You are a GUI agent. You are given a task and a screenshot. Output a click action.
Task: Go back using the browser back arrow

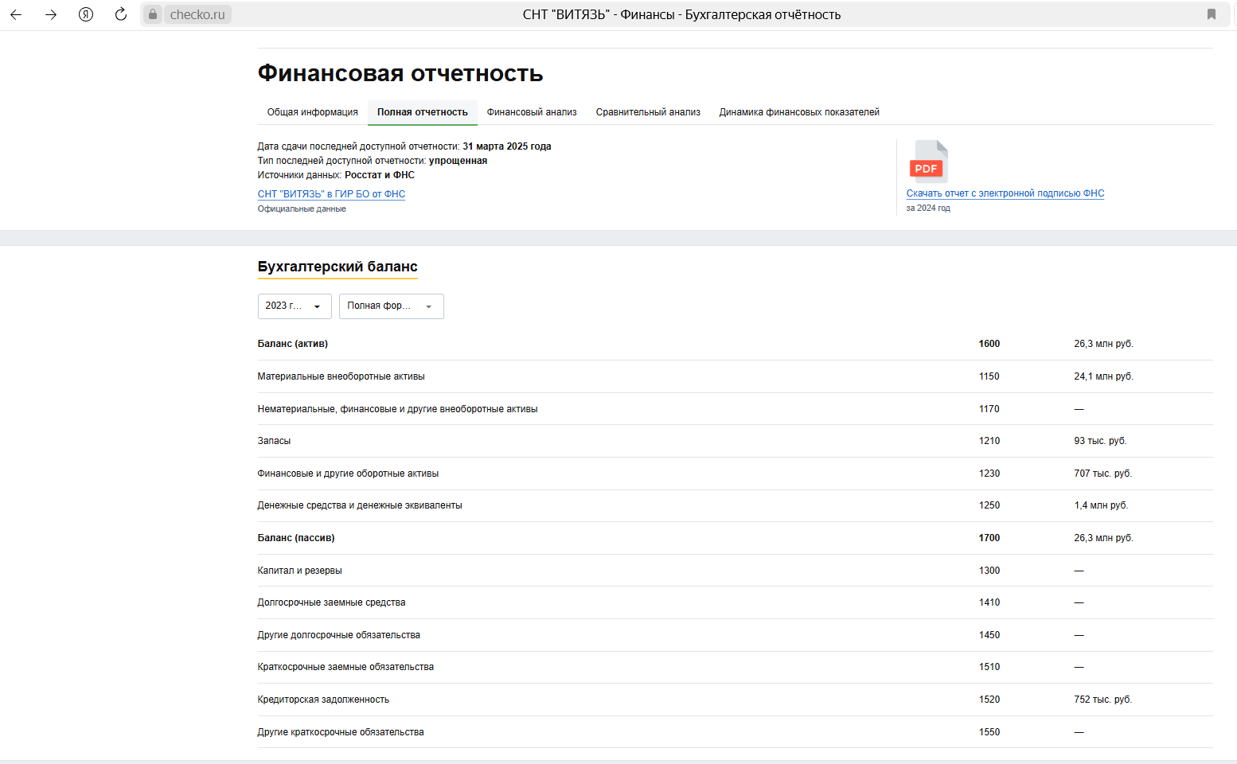16,14
